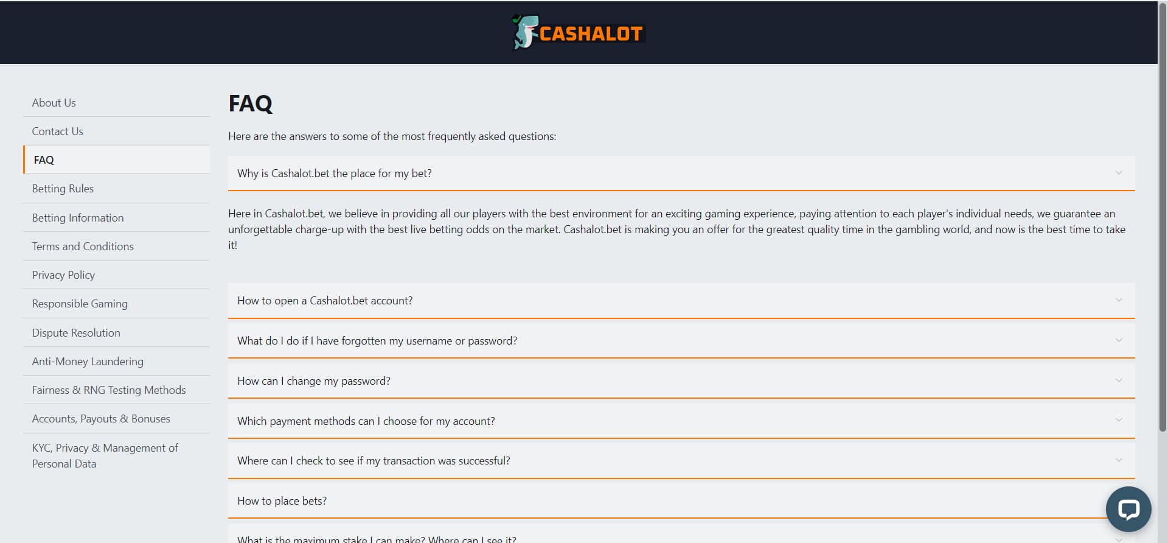This screenshot has height=543, width=1168.
Task: Click chevron next to forgotten username question
Action: (x=1119, y=340)
